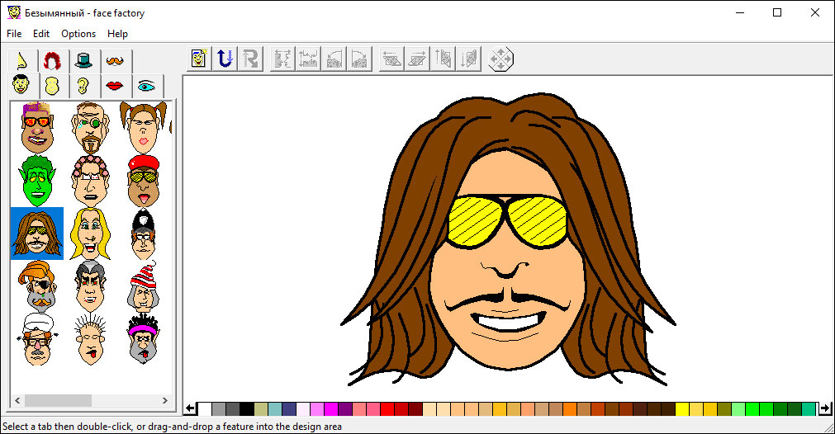Select the blonde long-haired face thumbnail
Viewport: 835px width, 434px height.
tap(90, 234)
